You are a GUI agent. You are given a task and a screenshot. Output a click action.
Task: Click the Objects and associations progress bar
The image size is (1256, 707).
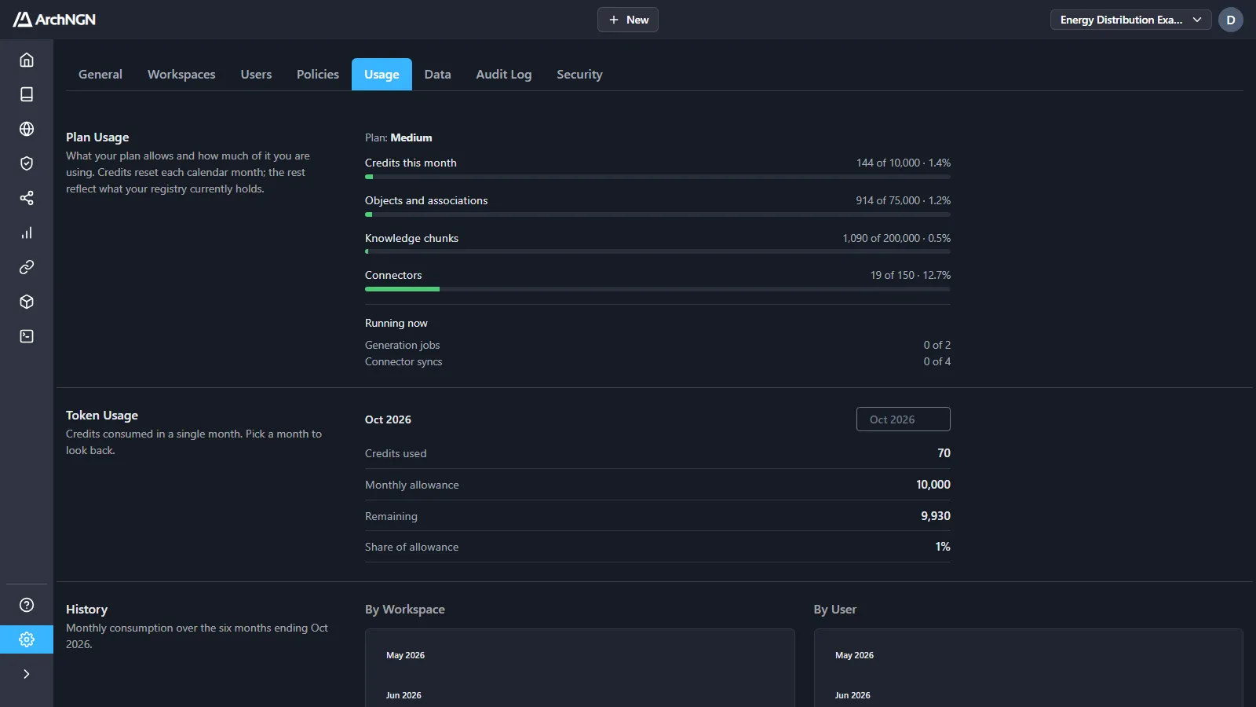coord(658,214)
